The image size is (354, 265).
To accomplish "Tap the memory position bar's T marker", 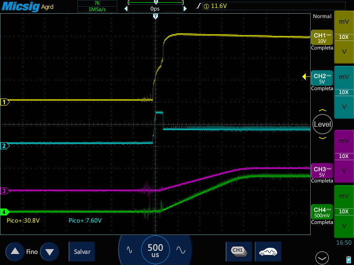I will (156, 2).
